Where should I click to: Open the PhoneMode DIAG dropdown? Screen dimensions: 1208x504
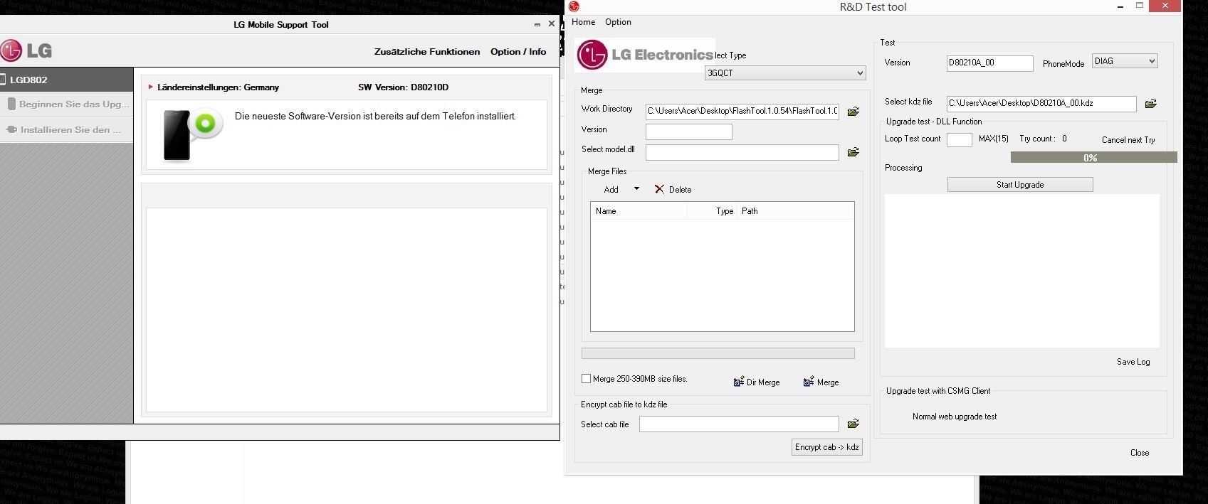[x=1125, y=61]
